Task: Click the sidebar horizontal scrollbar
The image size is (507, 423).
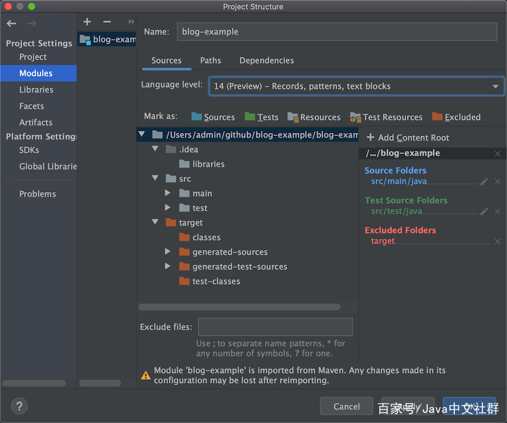Action: coord(33,383)
